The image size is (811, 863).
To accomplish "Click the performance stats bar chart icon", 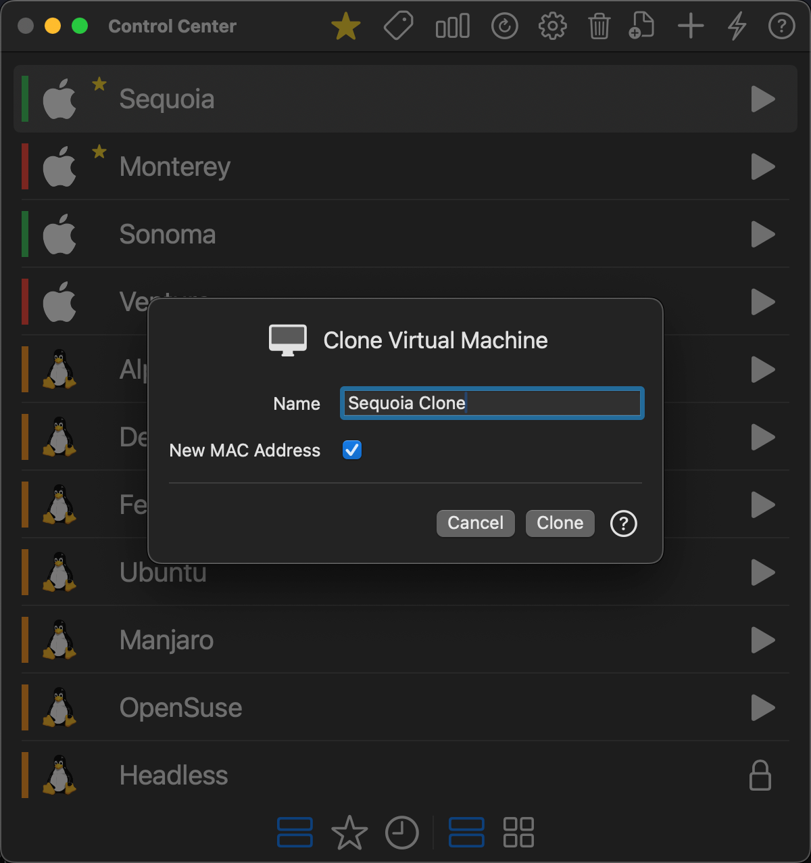I will [451, 25].
